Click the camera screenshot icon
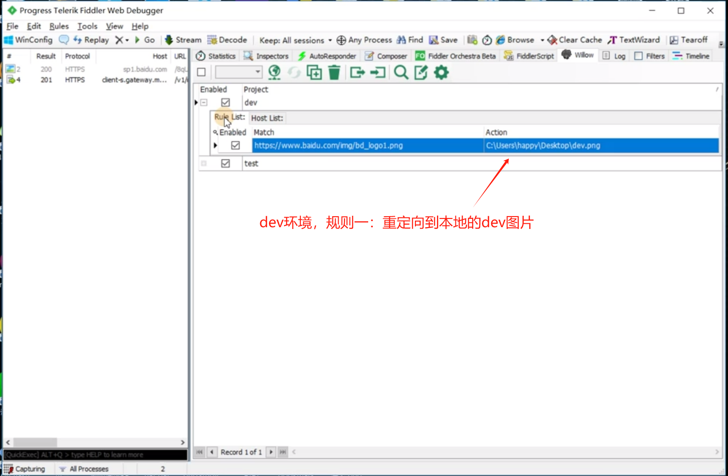728x476 pixels. [472, 40]
